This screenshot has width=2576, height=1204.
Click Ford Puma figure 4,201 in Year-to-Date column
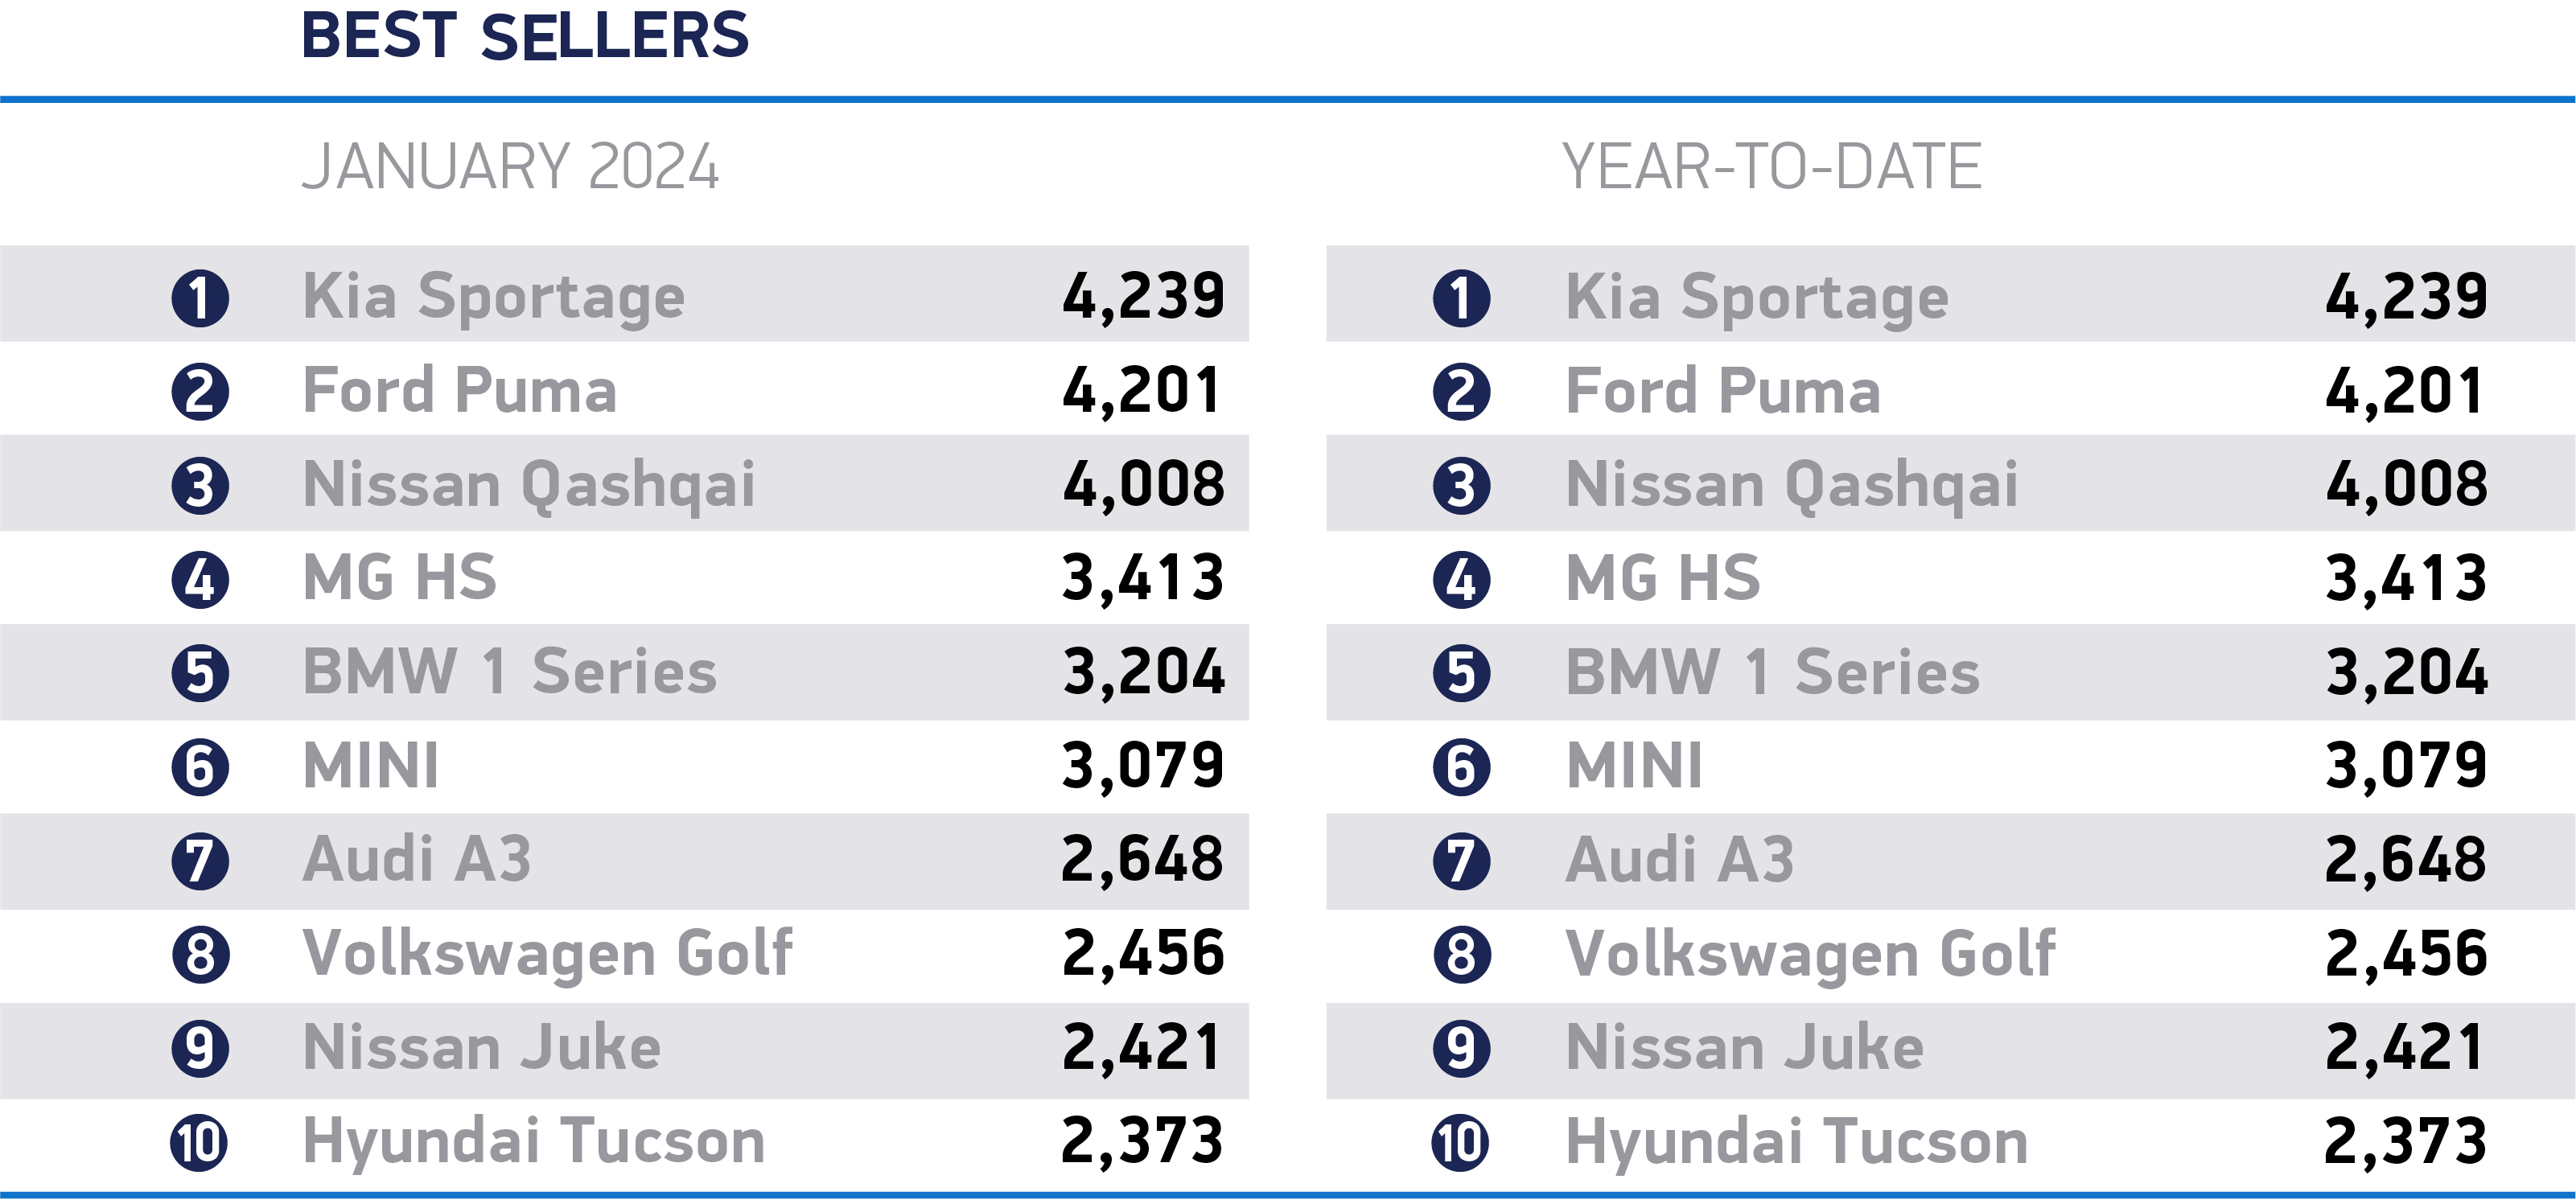pos(2405,392)
